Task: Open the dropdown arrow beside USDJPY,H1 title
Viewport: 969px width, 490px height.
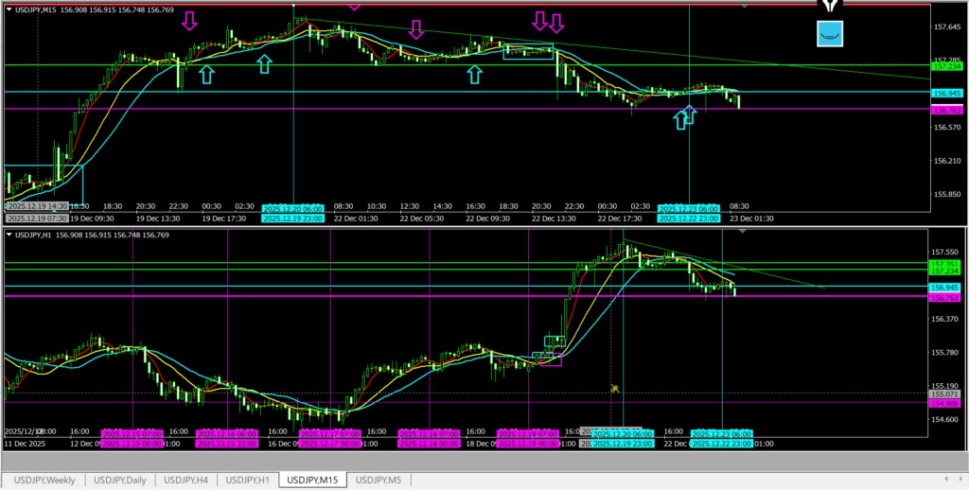Action: 9,235
